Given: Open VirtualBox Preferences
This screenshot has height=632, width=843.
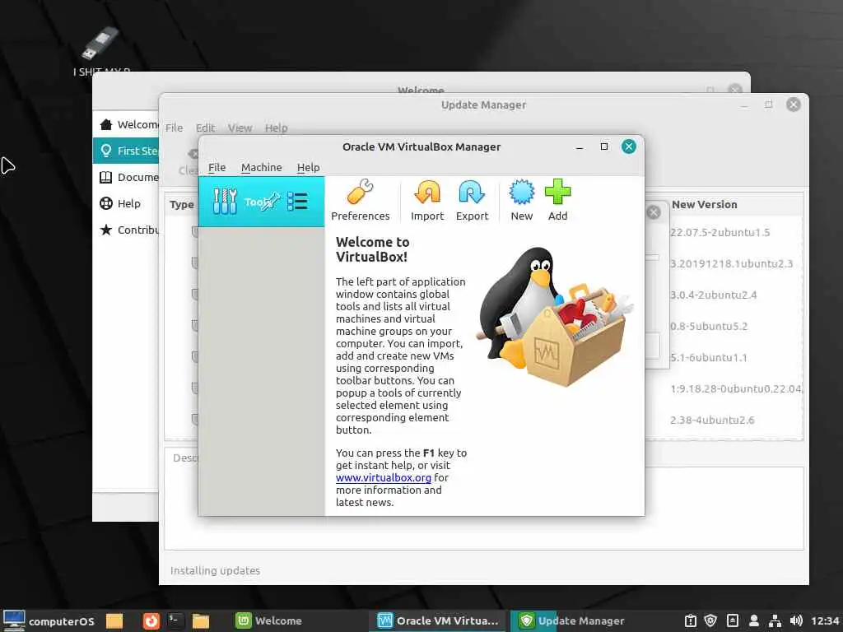Looking at the screenshot, I should point(361,201).
